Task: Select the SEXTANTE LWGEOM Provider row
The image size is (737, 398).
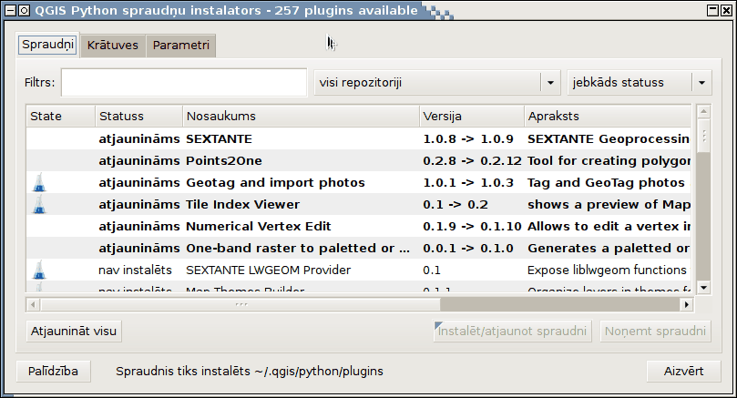Action: (x=359, y=270)
